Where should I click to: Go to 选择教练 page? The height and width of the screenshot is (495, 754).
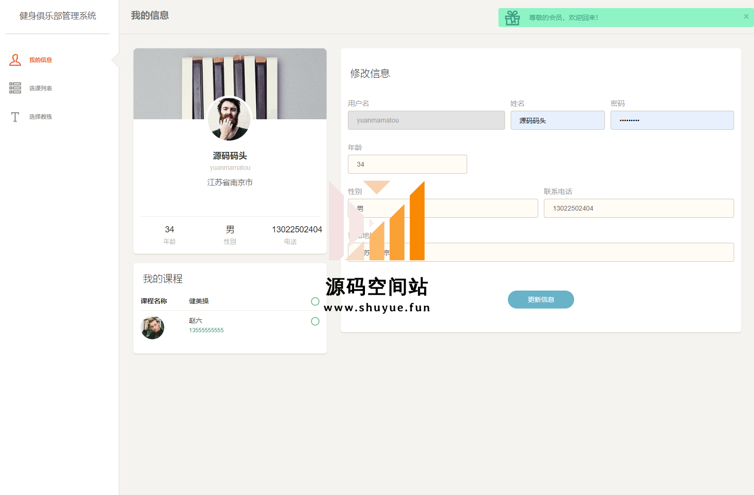click(41, 117)
